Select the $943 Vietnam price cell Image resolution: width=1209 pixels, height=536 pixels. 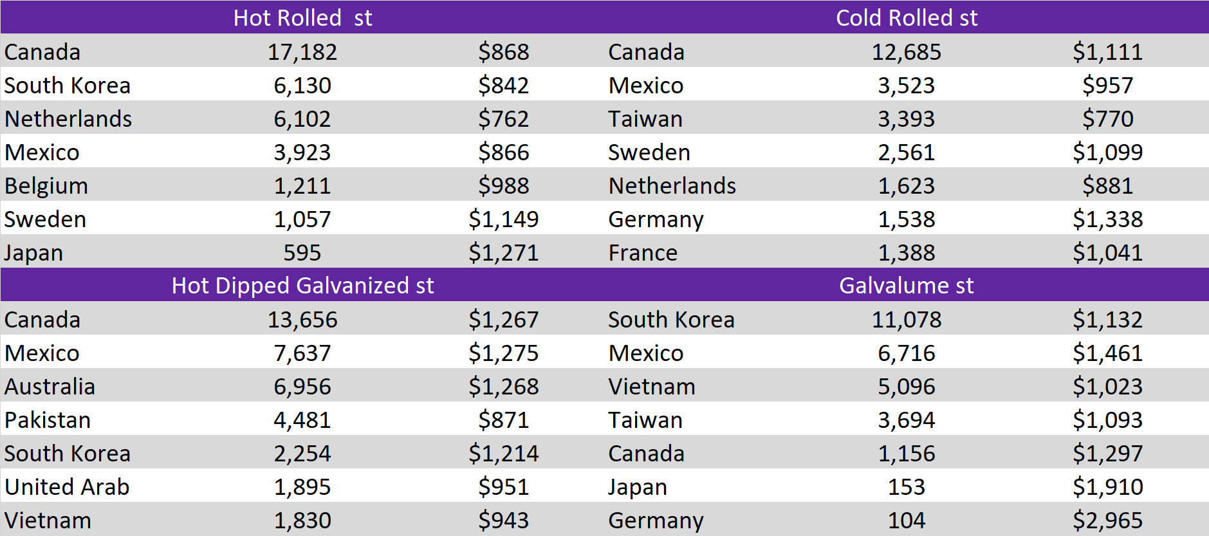503,521
